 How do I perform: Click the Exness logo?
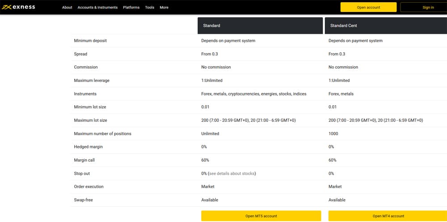click(x=19, y=7)
